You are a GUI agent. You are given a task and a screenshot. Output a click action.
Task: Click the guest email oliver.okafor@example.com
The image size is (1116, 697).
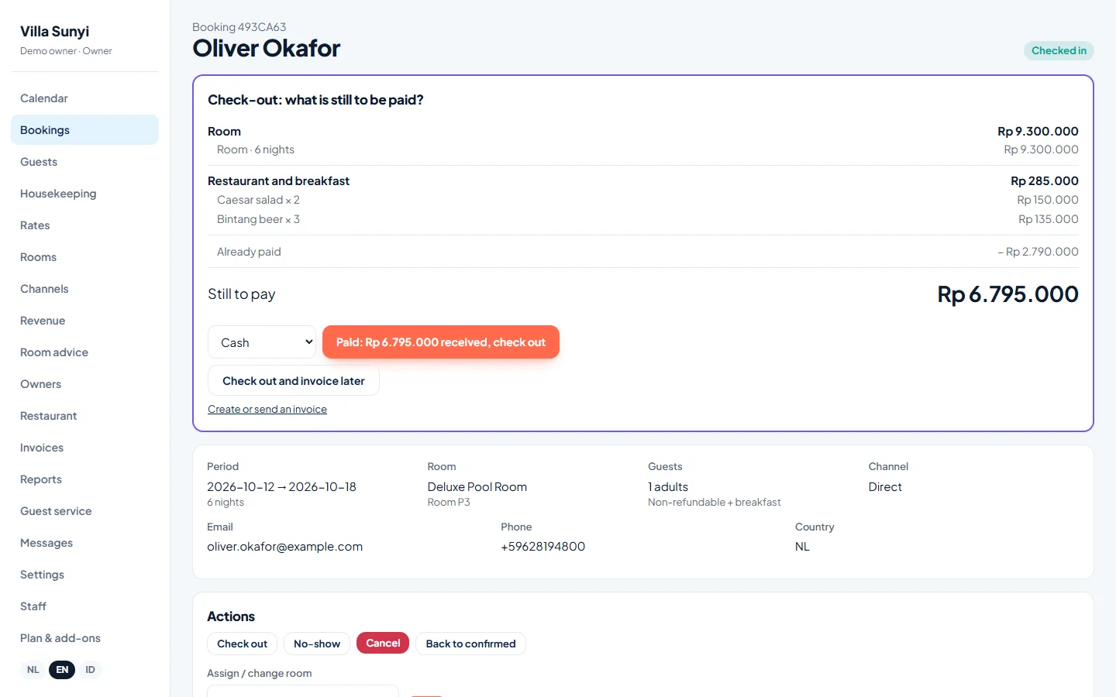pyautogui.click(x=284, y=547)
